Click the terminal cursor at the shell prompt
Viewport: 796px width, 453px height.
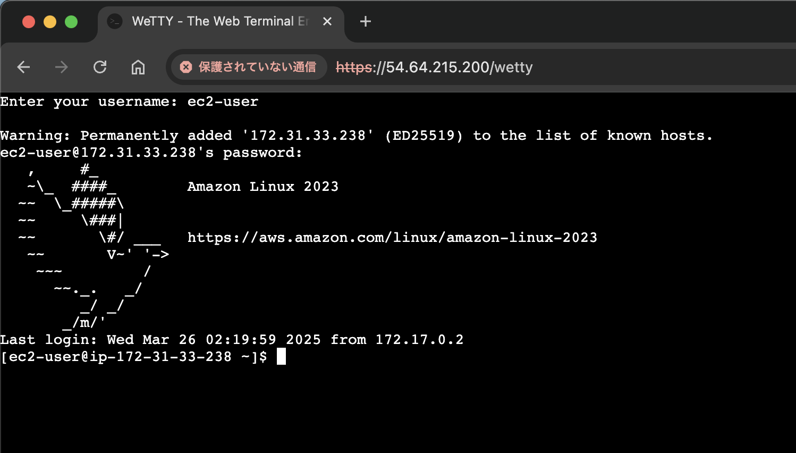(x=281, y=356)
